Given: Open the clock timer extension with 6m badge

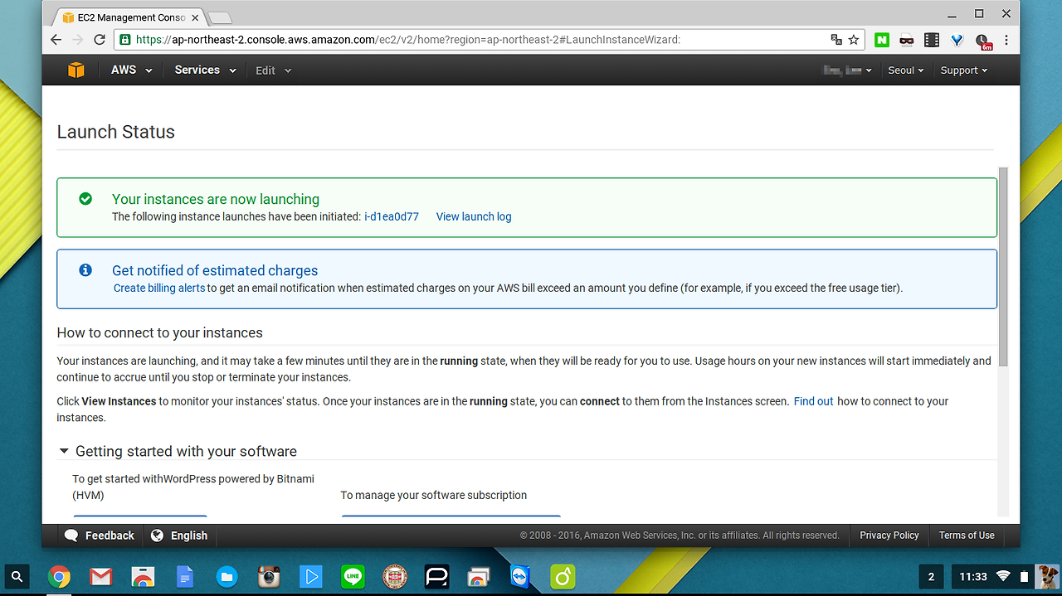Looking at the screenshot, I should pos(983,41).
